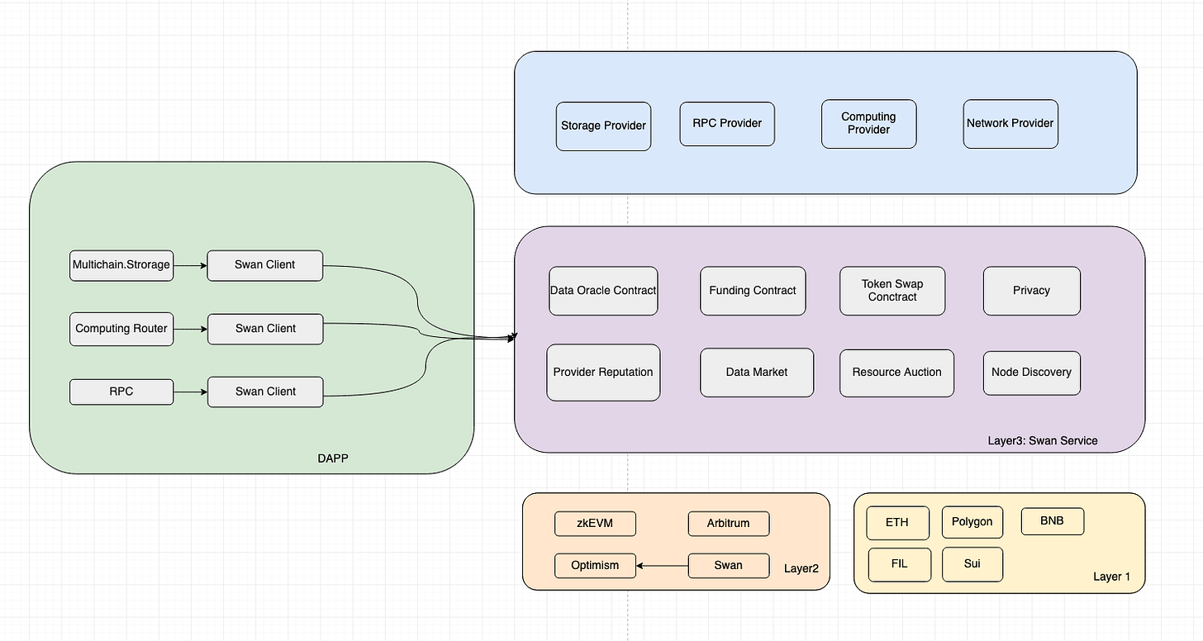Select the Swan Client box beside the RPC box
Screen dimensions: 1203x641
coord(265,392)
